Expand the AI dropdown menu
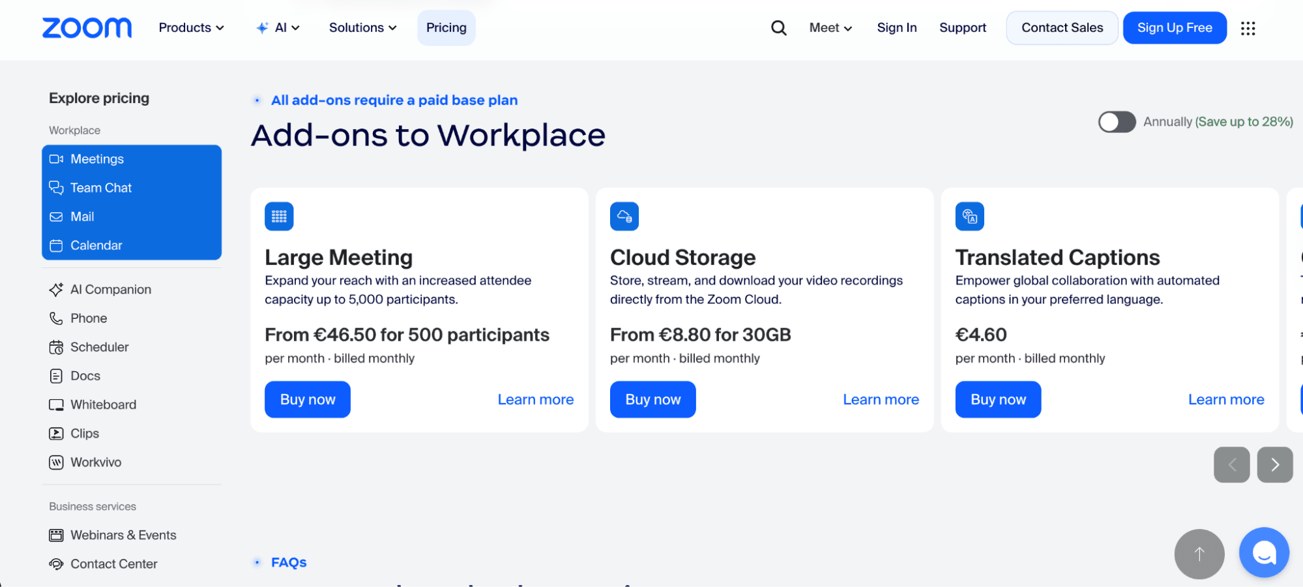Screen dimensions: 1303x587 point(278,28)
